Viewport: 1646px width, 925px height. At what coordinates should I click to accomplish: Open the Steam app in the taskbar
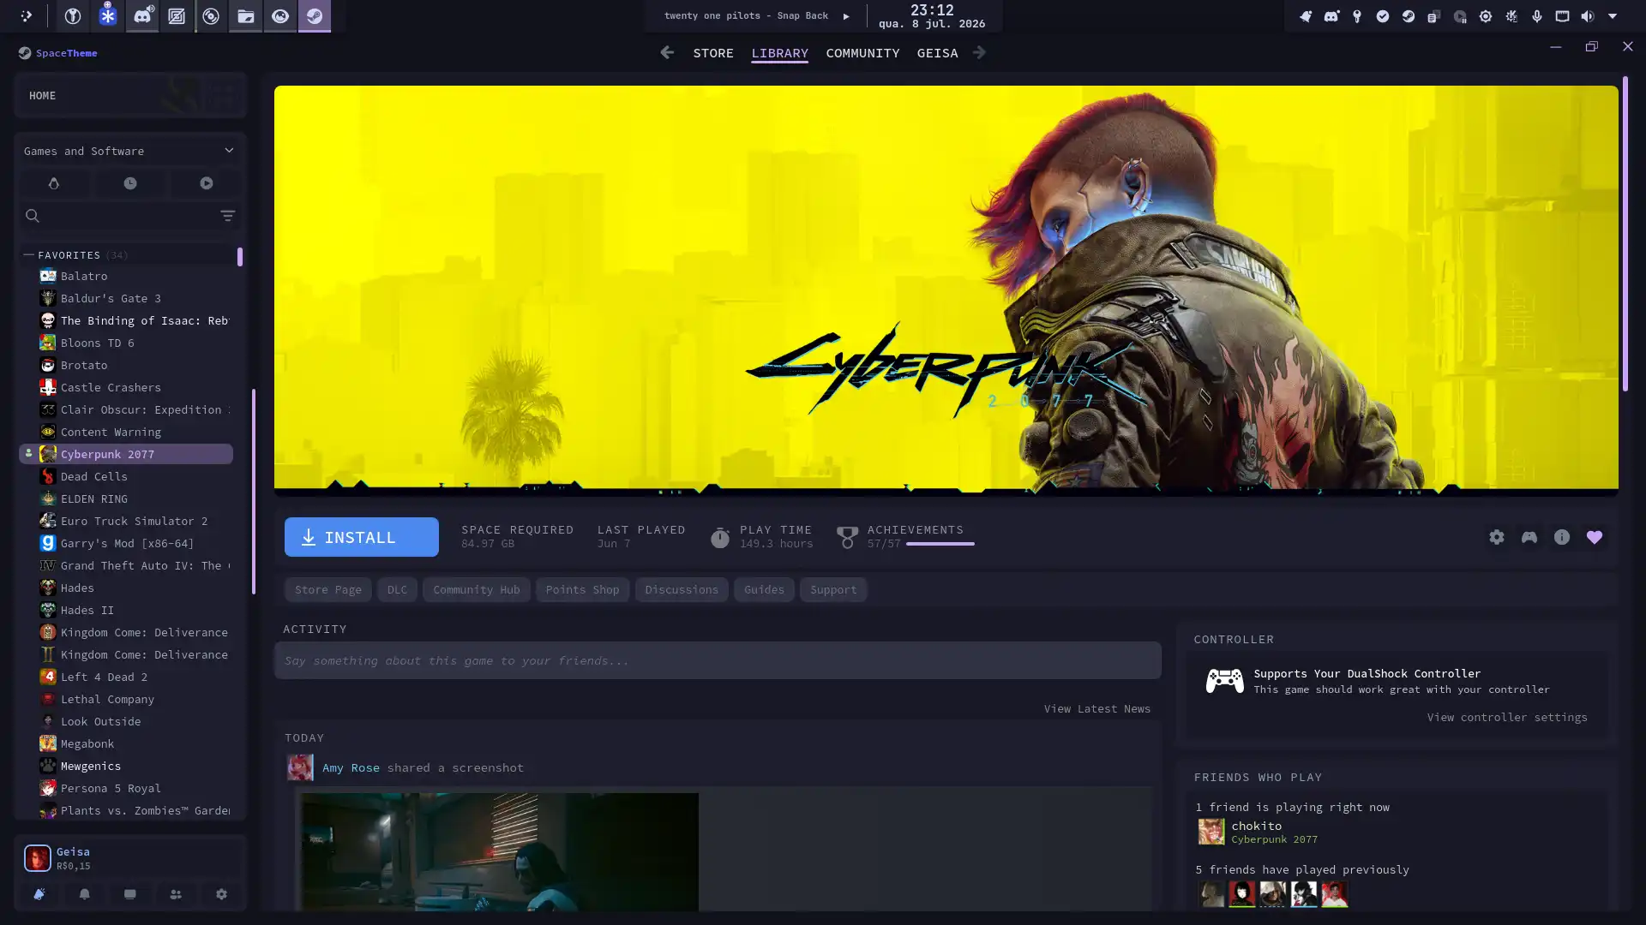tap(315, 15)
